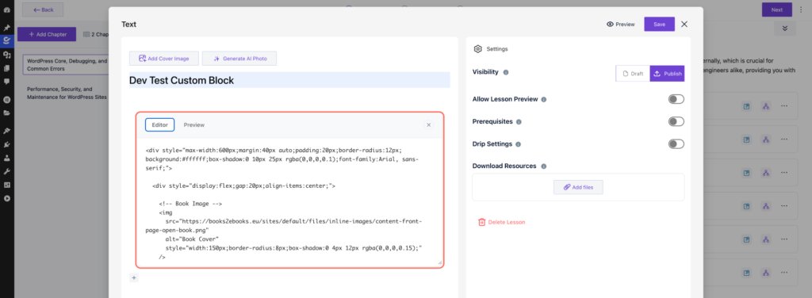
Task: Click the 'Download Resources' label text
Action: 504,166
